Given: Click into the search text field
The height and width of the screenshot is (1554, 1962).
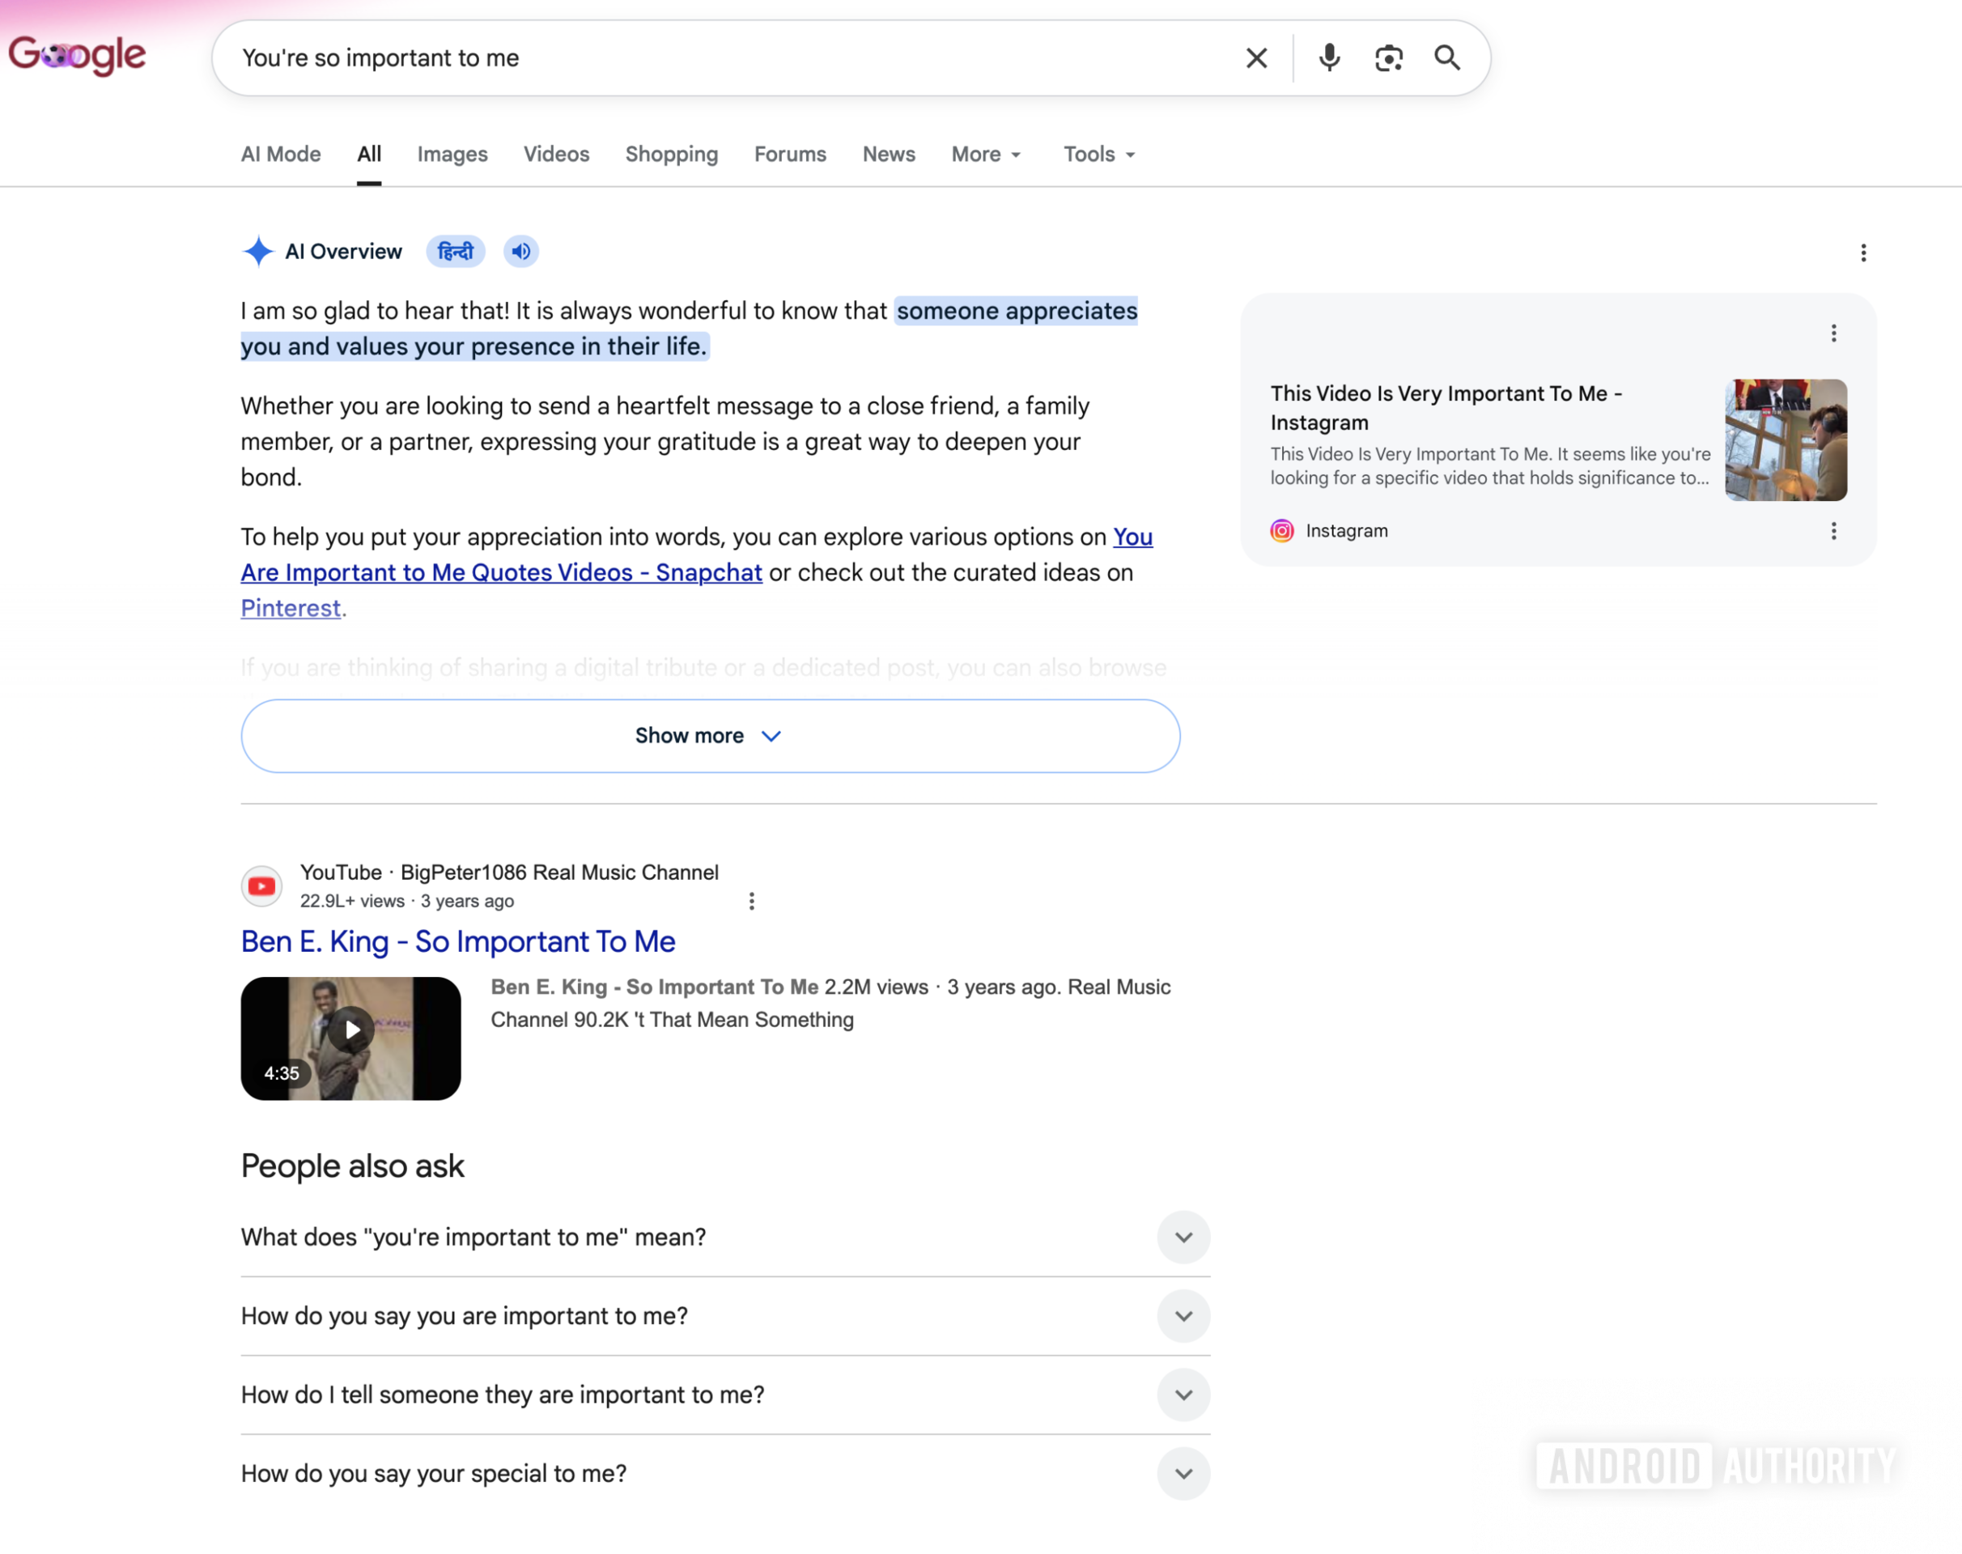Looking at the screenshot, I should [728, 58].
